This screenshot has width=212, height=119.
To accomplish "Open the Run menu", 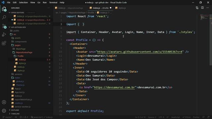I will click(x=45, y=2).
